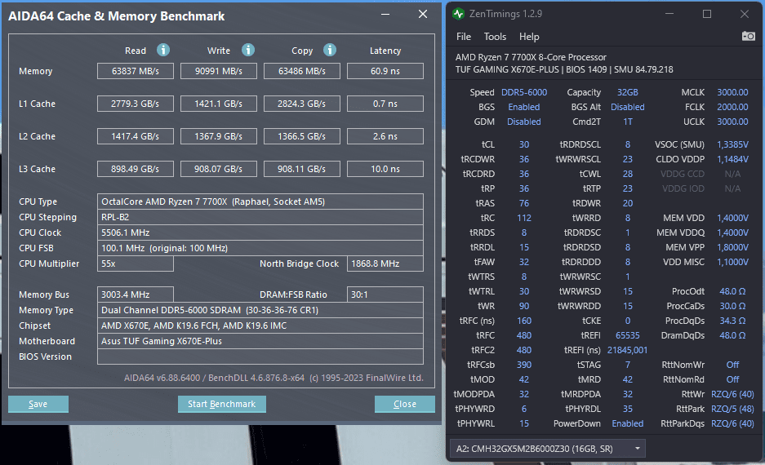Open the Tools menu in ZenTimings
Viewport: 765px width, 465px height.
[x=495, y=37]
